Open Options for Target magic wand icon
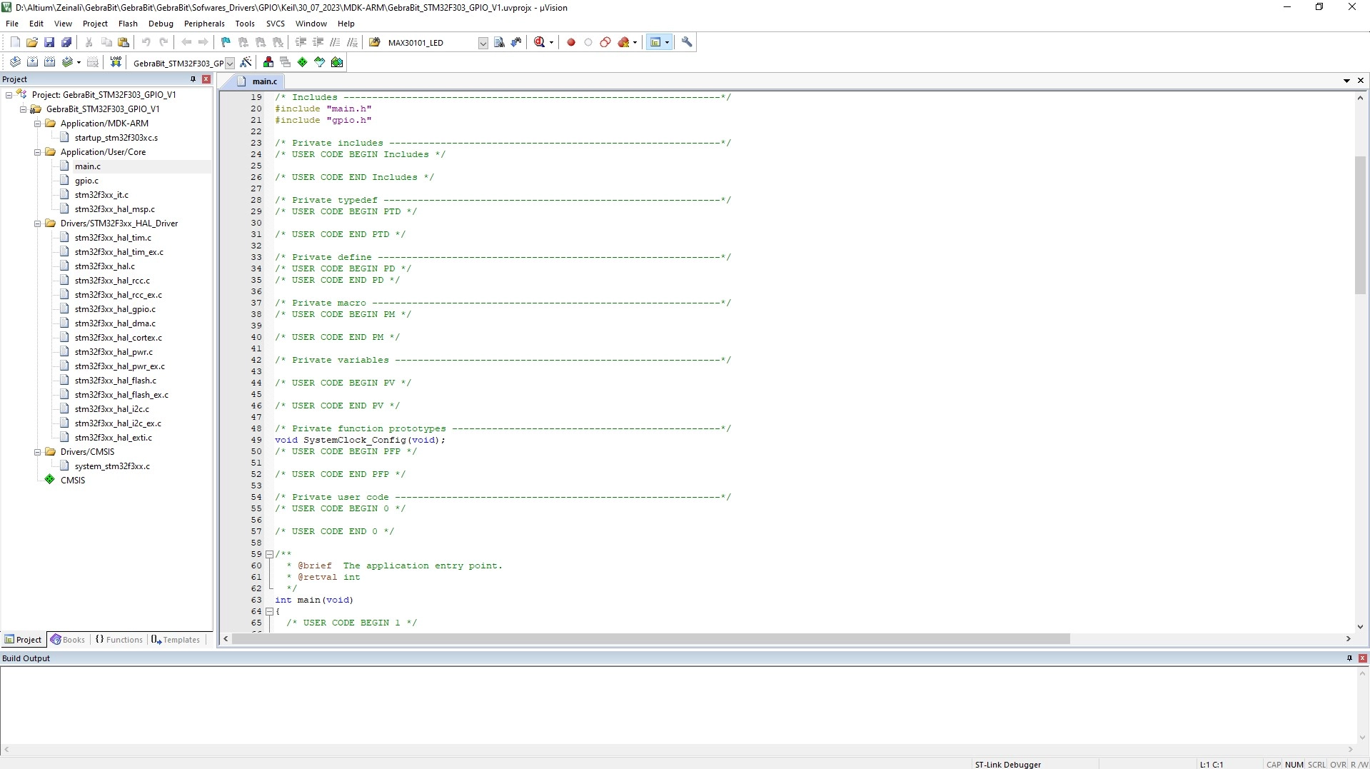This screenshot has height=769, width=1370. 246,62
